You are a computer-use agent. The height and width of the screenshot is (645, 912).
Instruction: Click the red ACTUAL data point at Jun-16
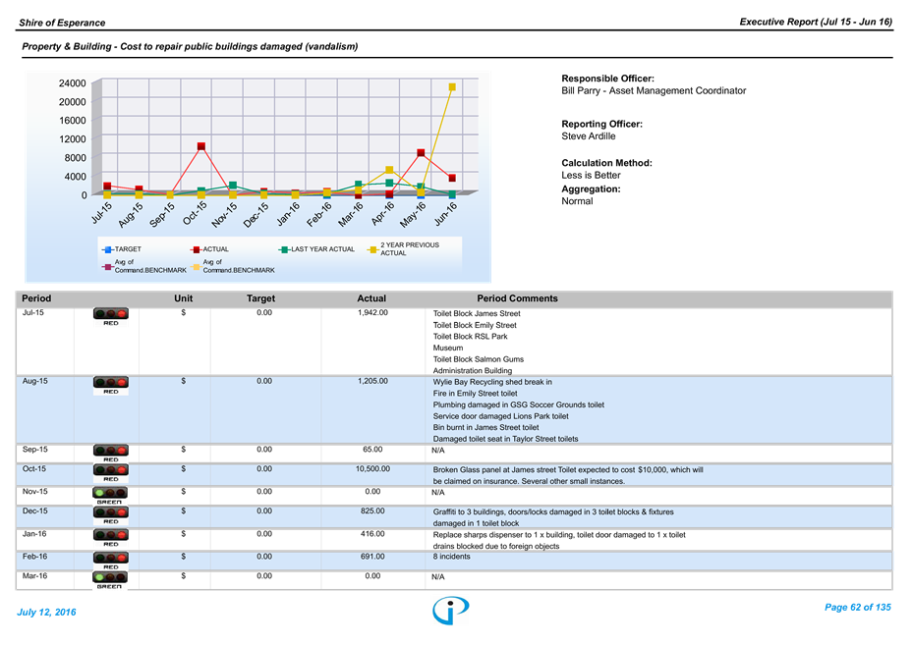click(452, 178)
